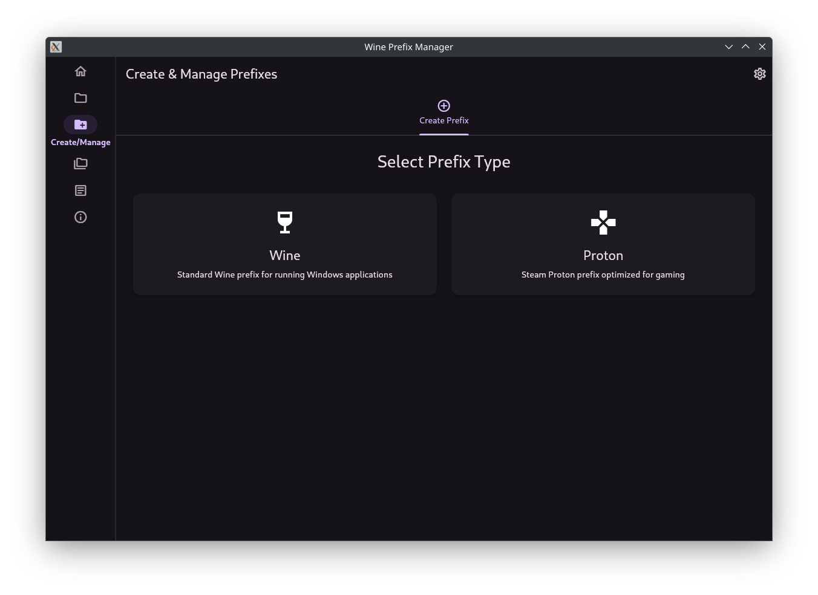Minimize the Wine Prefix Manager window
This screenshot has width=818, height=595.
click(x=729, y=47)
